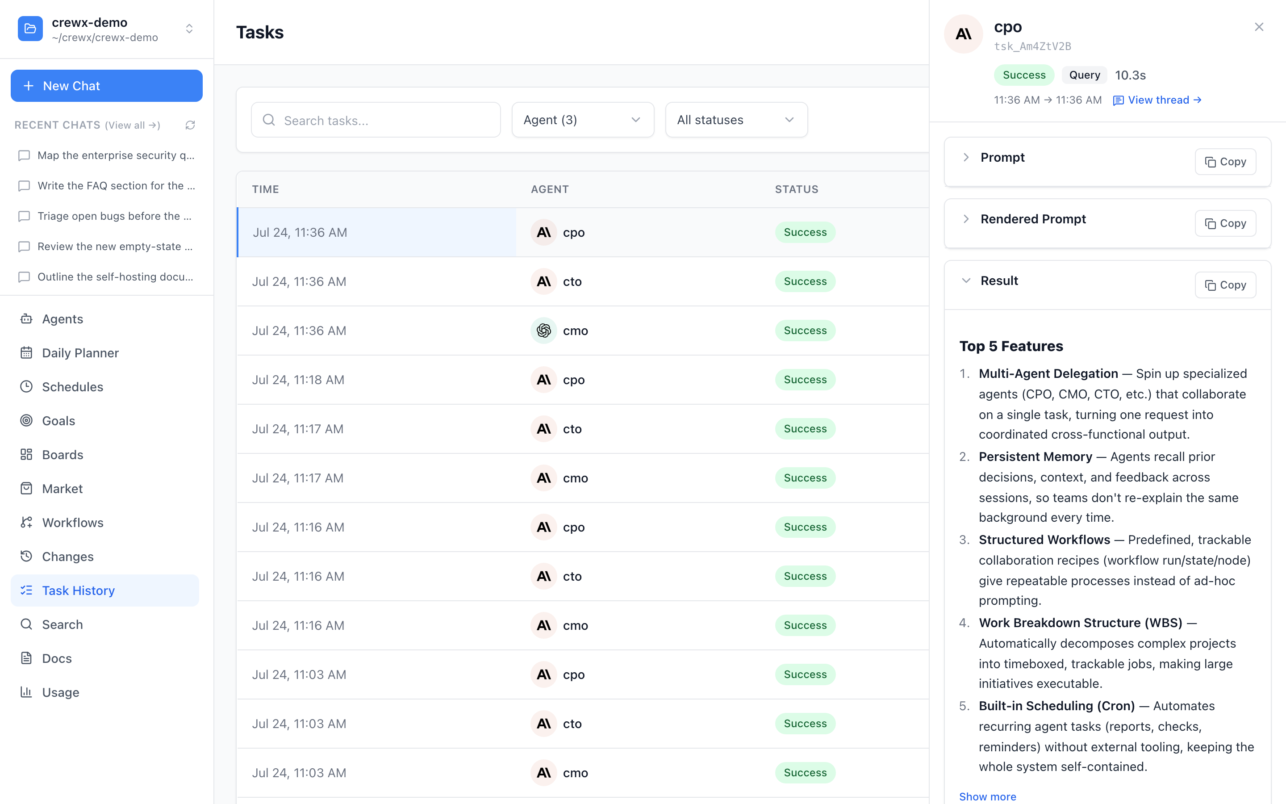Click the cmo agent avatar at 11:03 AM

click(543, 773)
